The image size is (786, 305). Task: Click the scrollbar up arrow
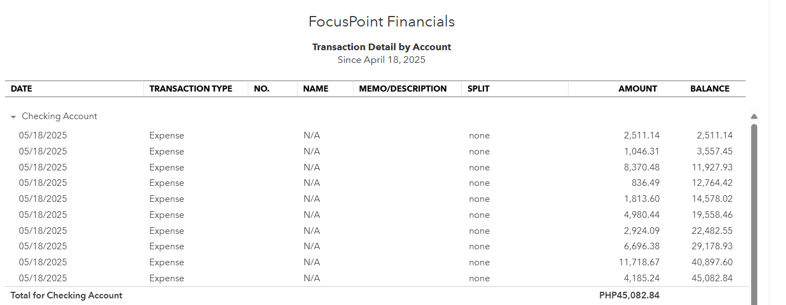[x=754, y=116]
